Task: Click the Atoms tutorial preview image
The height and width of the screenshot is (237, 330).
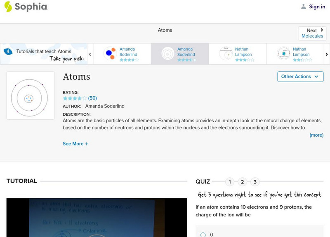Action: [31, 95]
